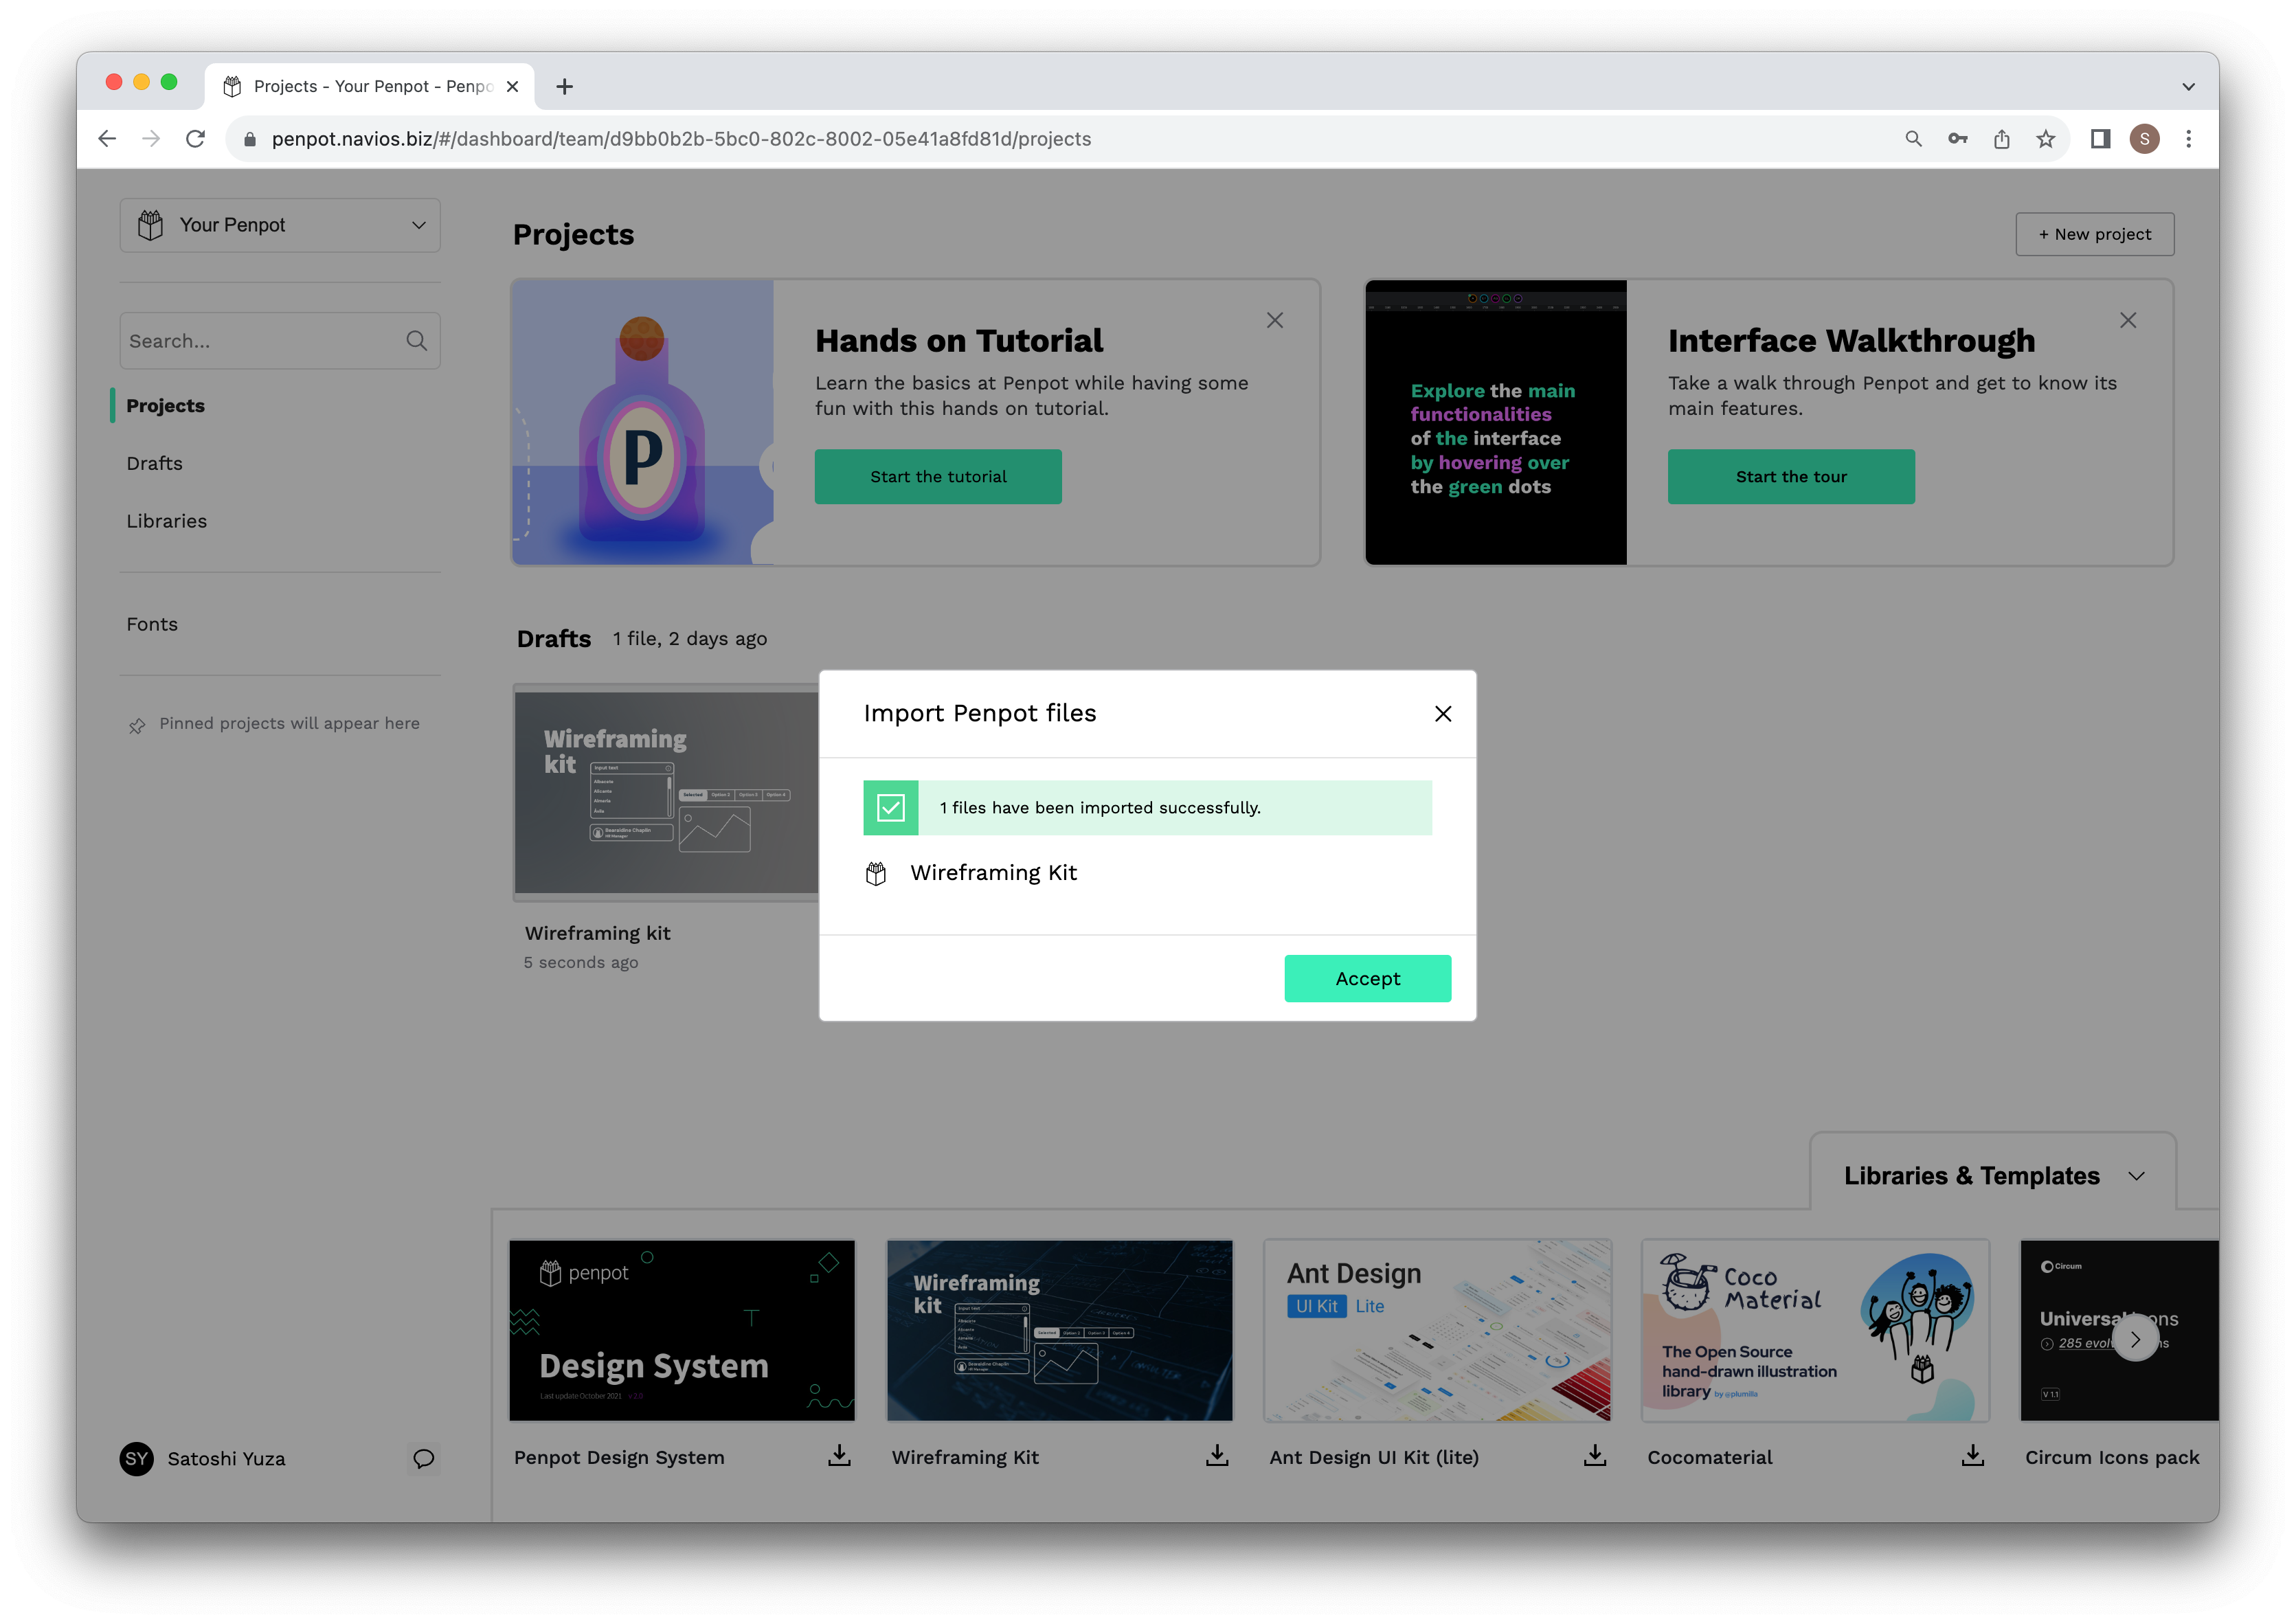Image resolution: width=2296 pixels, height=1624 pixels.
Task: Select the Projects - Your Penpot tab
Action: (370, 86)
